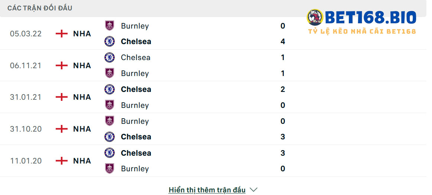Click the 'Hiển thị thêm trận đấu' link
The height and width of the screenshot is (195, 432).
pyautogui.click(x=207, y=190)
